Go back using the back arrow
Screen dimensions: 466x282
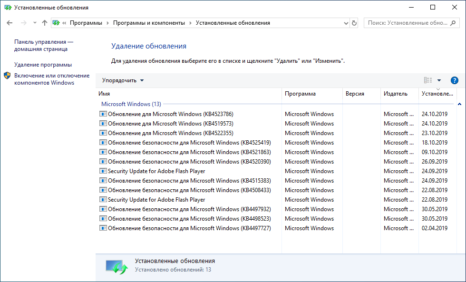10,22
